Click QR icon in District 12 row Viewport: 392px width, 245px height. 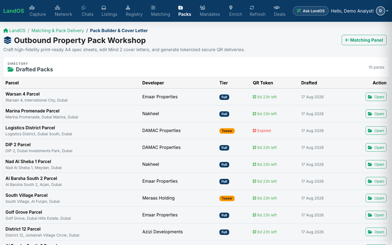click(x=255, y=232)
